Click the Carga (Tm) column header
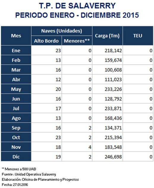The image size is (154, 188). (x=107, y=36)
